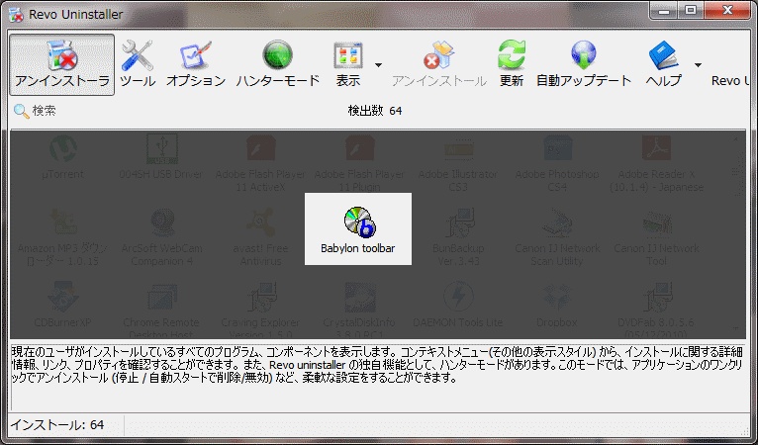The width and height of the screenshot is (758, 445).
Task: Click the 検出数 64 count label
Action: point(375,111)
